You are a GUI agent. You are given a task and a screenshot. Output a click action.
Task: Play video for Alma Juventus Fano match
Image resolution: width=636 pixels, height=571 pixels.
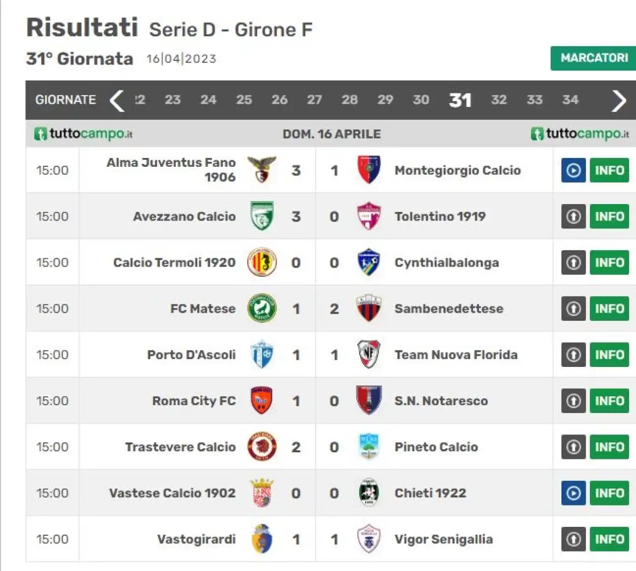click(x=573, y=170)
